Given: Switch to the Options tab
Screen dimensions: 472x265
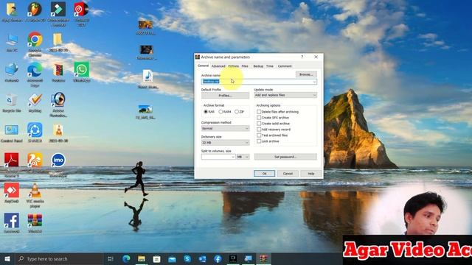Looking at the screenshot, I should tap(233, 66).
